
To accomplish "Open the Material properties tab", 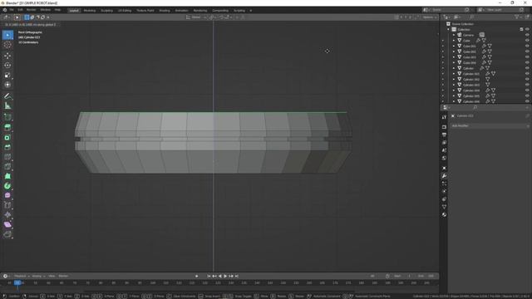I will (x=444, y=214).
